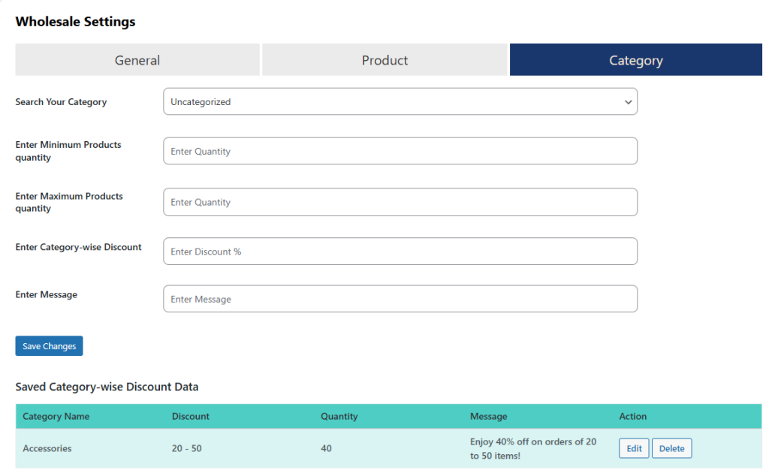Image resolution: width=769 pixels, height=473 pixels.
Task: Click the Action column header
Action: [x=633, y=416]
